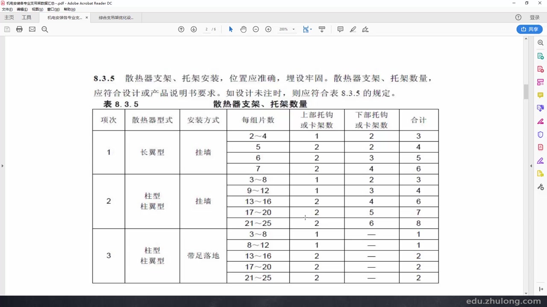Open the zoom level 200% dropdown

pyautogui.click(x=287, y=29)
